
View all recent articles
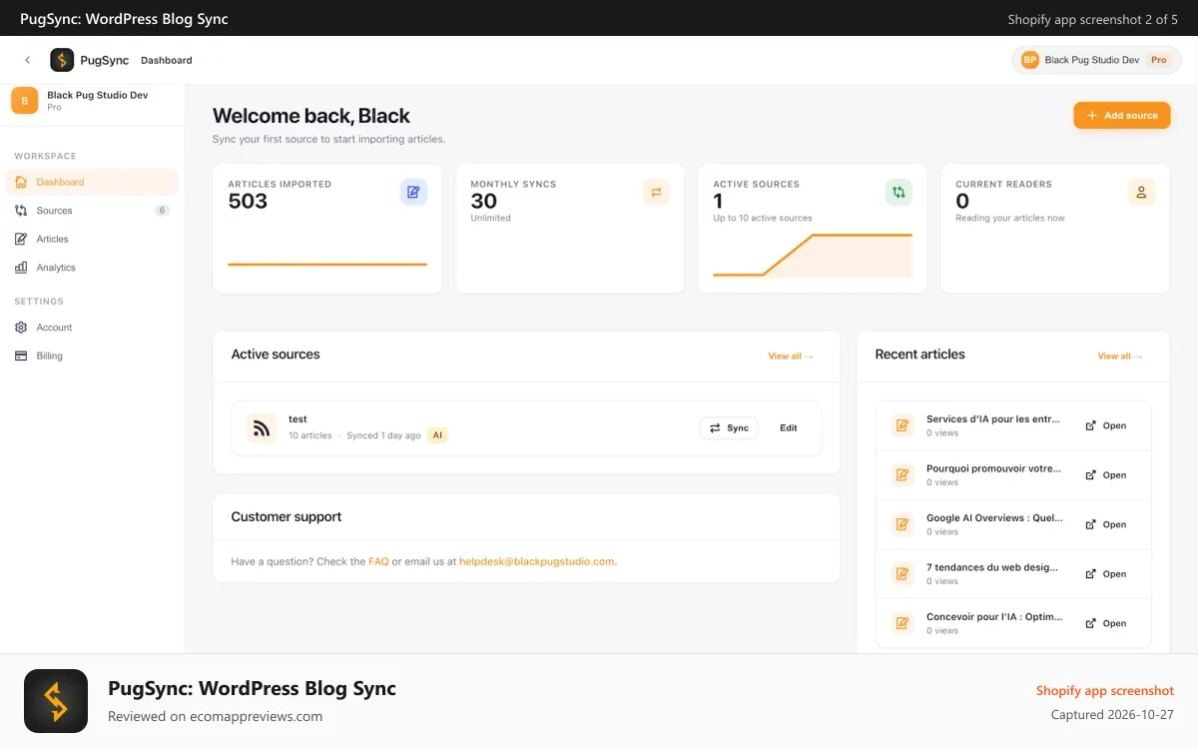coord(1120,356)
